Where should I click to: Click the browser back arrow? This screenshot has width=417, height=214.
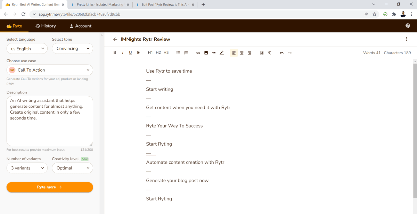6,14
